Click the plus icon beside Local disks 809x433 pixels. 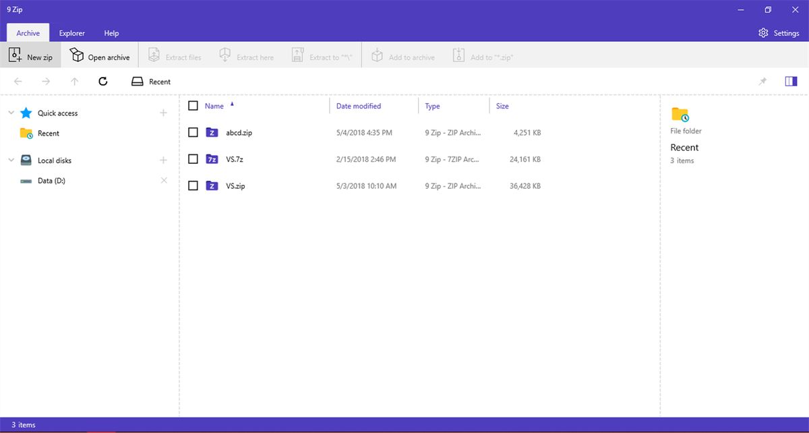163,161
